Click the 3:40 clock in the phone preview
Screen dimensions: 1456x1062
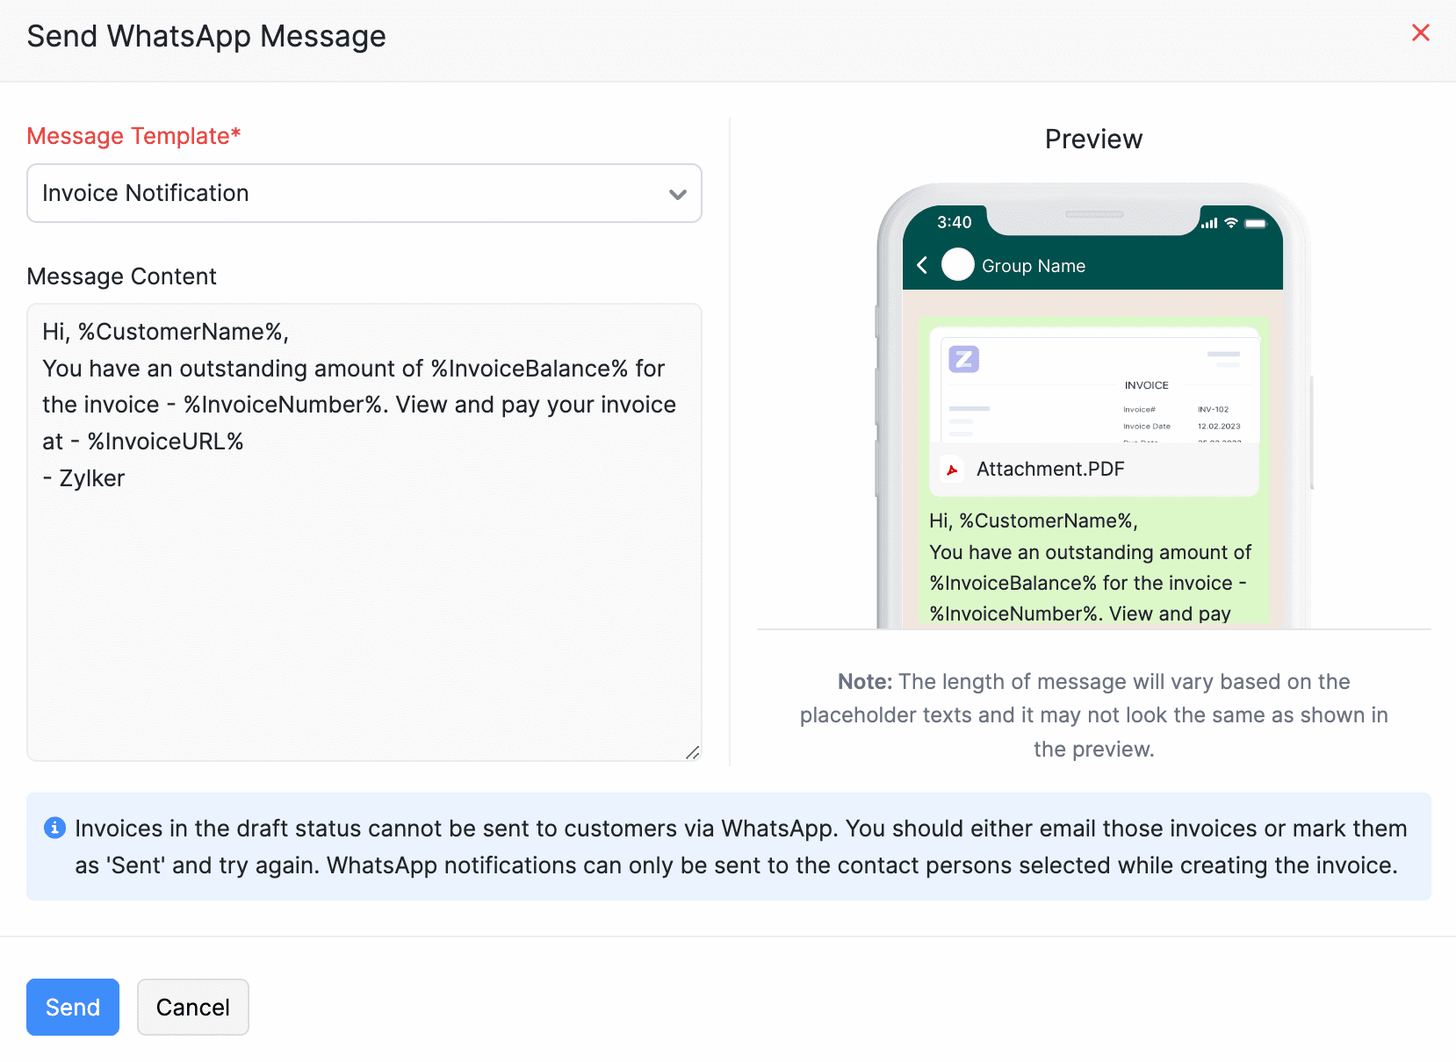954,222
